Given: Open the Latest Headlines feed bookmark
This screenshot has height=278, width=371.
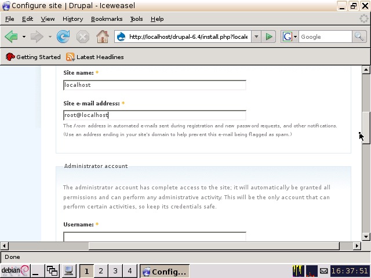Looking at the screenshot, I should 94,57.
